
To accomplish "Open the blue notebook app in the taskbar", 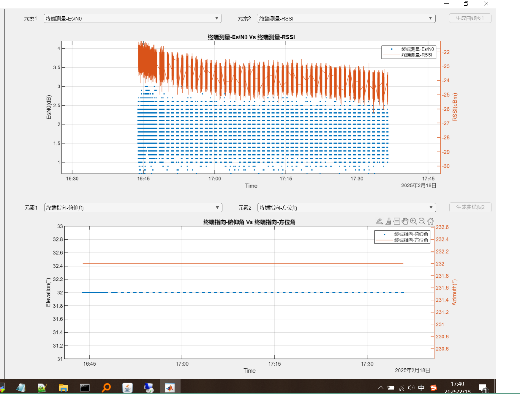I will [21, 388].
